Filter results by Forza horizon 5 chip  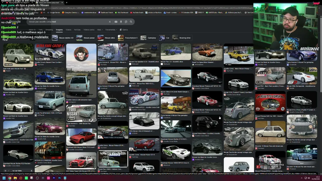coord(128,38)
